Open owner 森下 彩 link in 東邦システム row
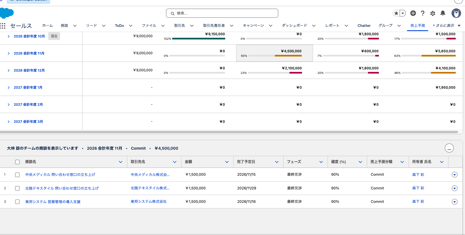The height and width of the screenshot is (235, 465). [x=418, y=202]
